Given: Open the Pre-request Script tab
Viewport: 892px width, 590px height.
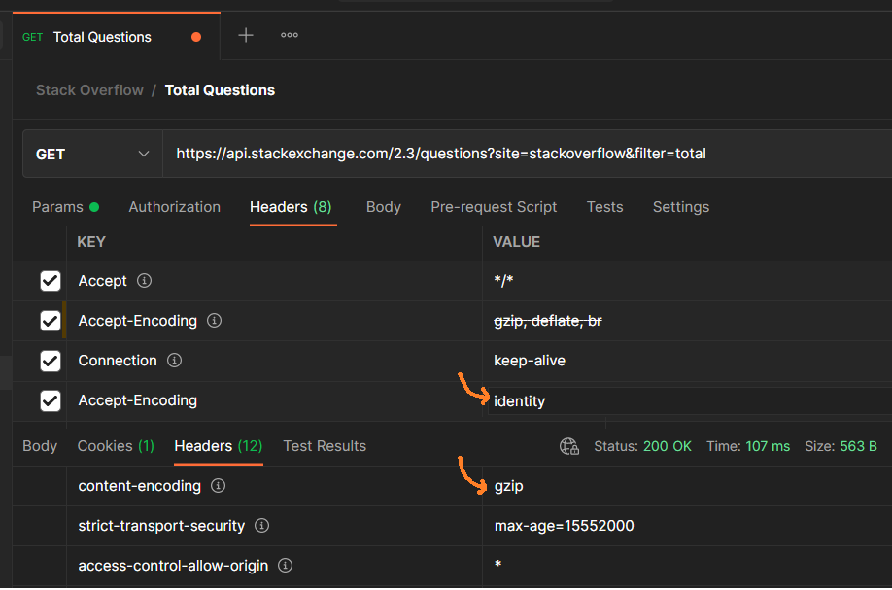Looking at the screenshot, I should pyautogui.click(x=494, y=206).
